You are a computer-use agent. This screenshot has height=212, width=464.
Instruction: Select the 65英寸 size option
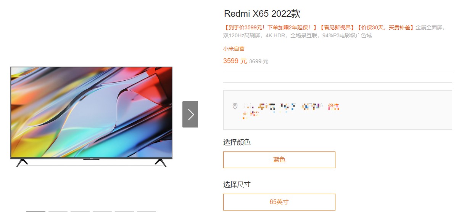(x=279, y=202)
